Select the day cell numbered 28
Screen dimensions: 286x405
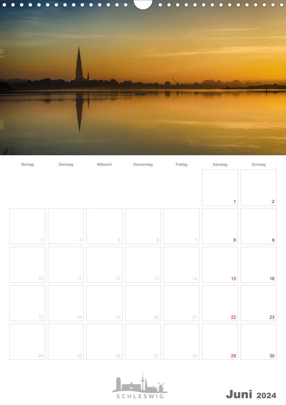click(181, 342)
